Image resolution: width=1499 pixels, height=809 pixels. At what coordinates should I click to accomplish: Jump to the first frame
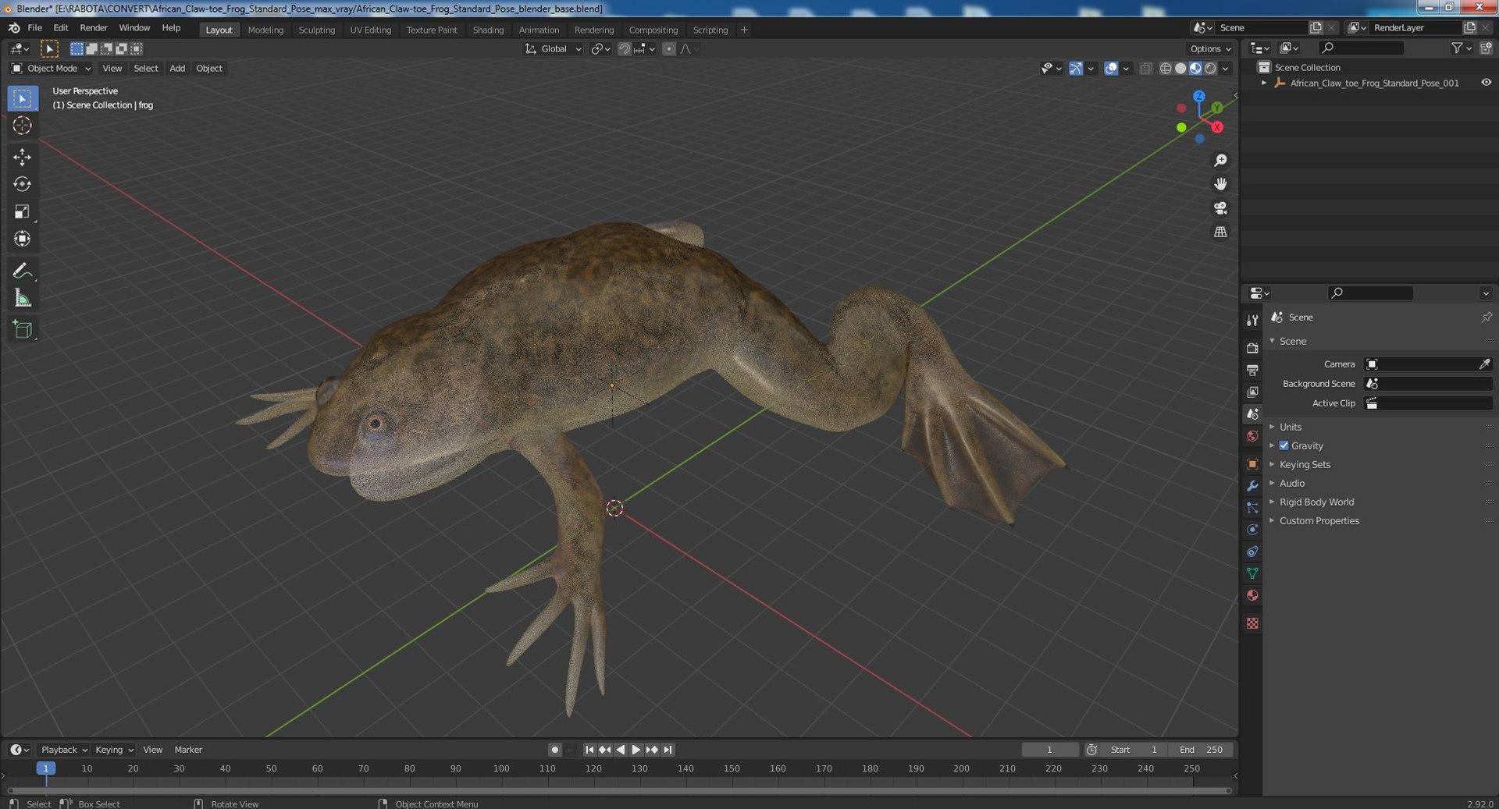589,750
